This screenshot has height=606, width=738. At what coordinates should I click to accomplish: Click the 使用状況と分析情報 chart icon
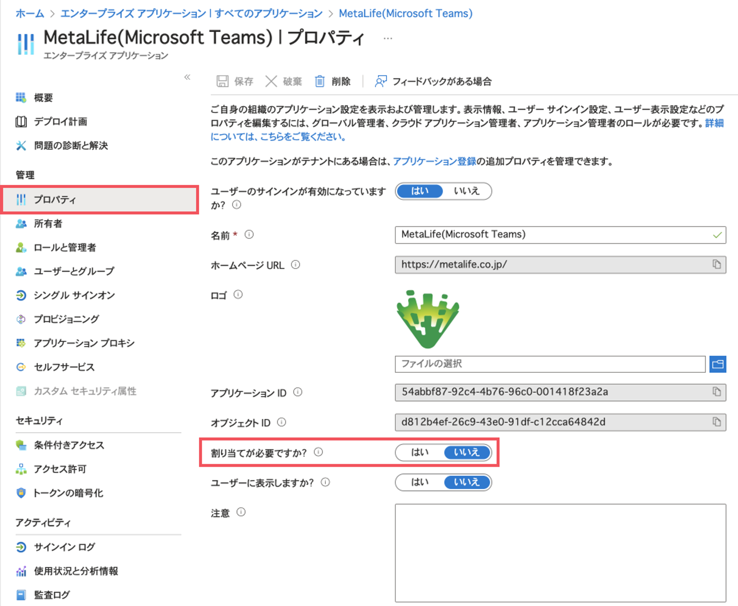[21, 571]
